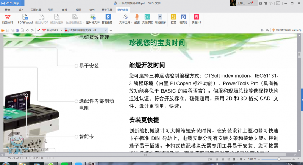Click the 朗读 microphone icon
Screen dimensions: 303x165
(137, 19)
